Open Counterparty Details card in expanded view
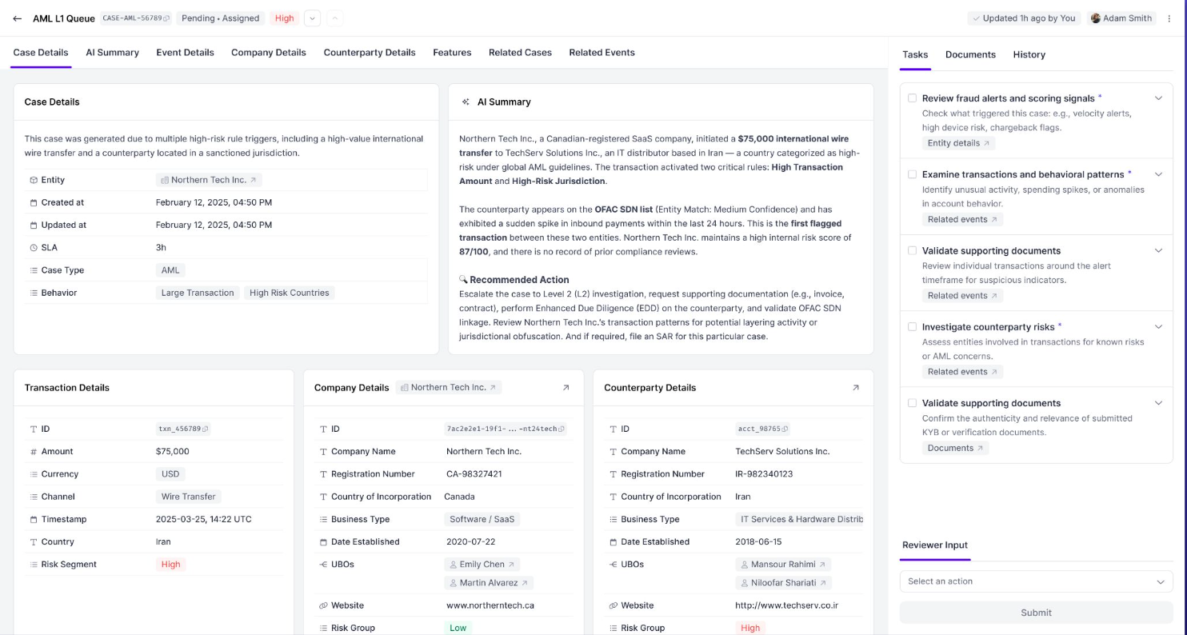The height and width of the screenshot is (635, 1187). 855,388
